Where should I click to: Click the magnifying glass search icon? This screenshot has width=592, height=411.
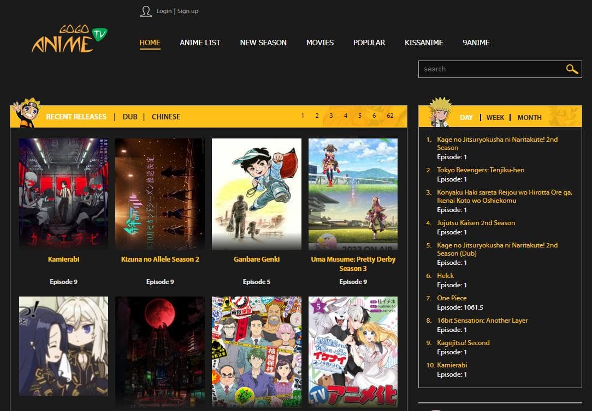pos(571,69)
